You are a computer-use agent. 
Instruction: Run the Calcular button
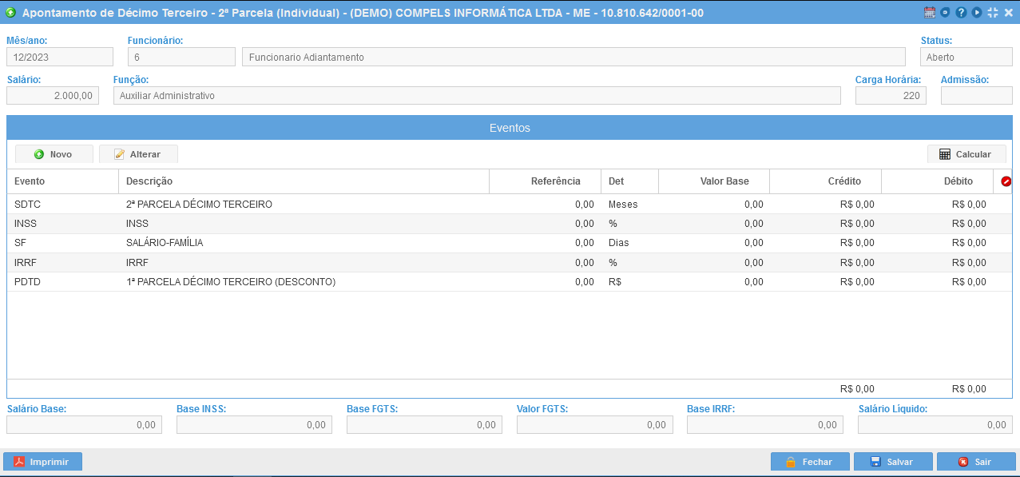coord(966,154)
